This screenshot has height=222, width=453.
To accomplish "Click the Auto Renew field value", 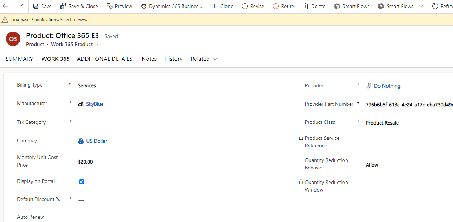I will [81, 218].
